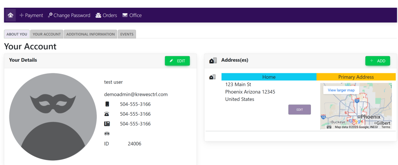Viewport: 398px width, 165px height.
Task: Go to the Orders page
Action: pyautogui.click(x=106, y=15)
